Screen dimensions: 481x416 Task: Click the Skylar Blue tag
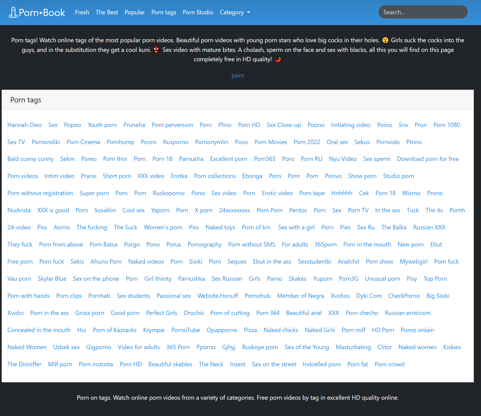click(52, 279)
